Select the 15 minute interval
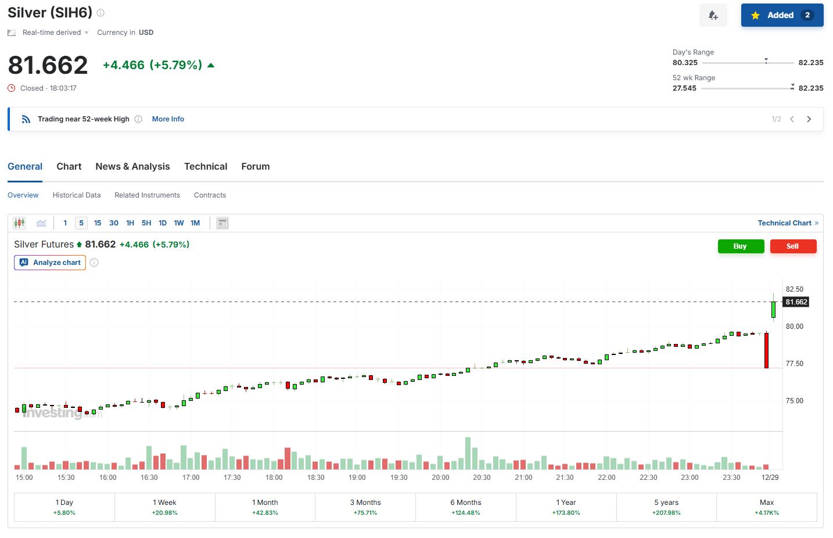This screenshot has width=833, height=538. (x=98, y=223)
